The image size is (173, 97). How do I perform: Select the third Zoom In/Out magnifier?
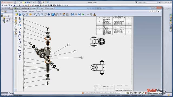[42, 14]
